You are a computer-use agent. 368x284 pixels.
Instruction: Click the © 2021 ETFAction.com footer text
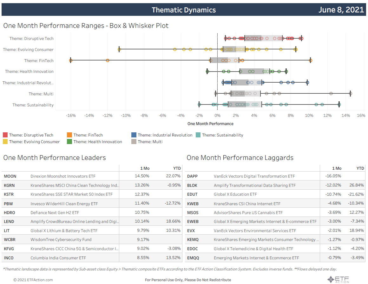coord(33,280)
